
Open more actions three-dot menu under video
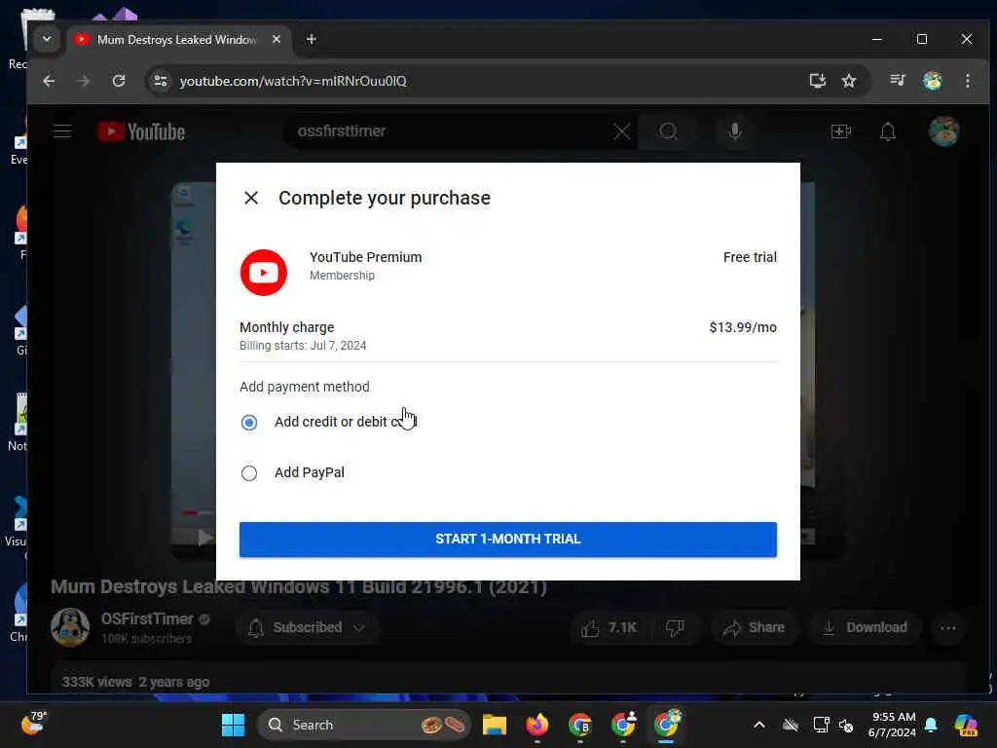coord(947,628)
